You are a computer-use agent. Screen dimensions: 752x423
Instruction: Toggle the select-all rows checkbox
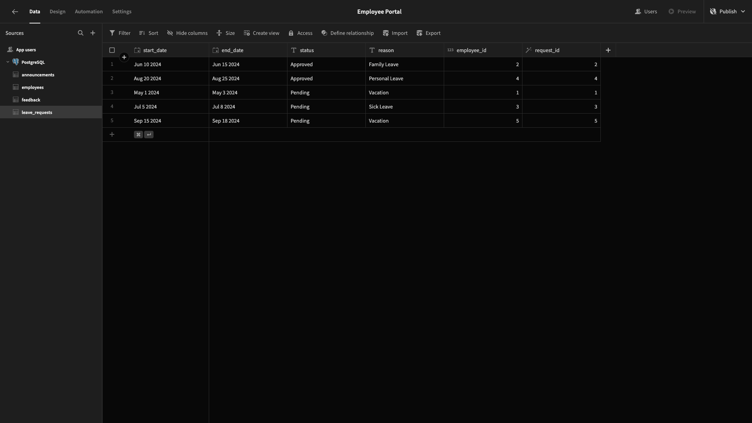[x=112, y=50]
